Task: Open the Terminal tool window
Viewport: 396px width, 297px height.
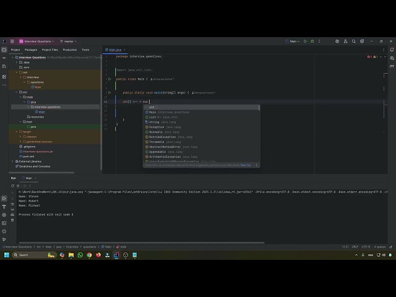Action: [4, 223]
